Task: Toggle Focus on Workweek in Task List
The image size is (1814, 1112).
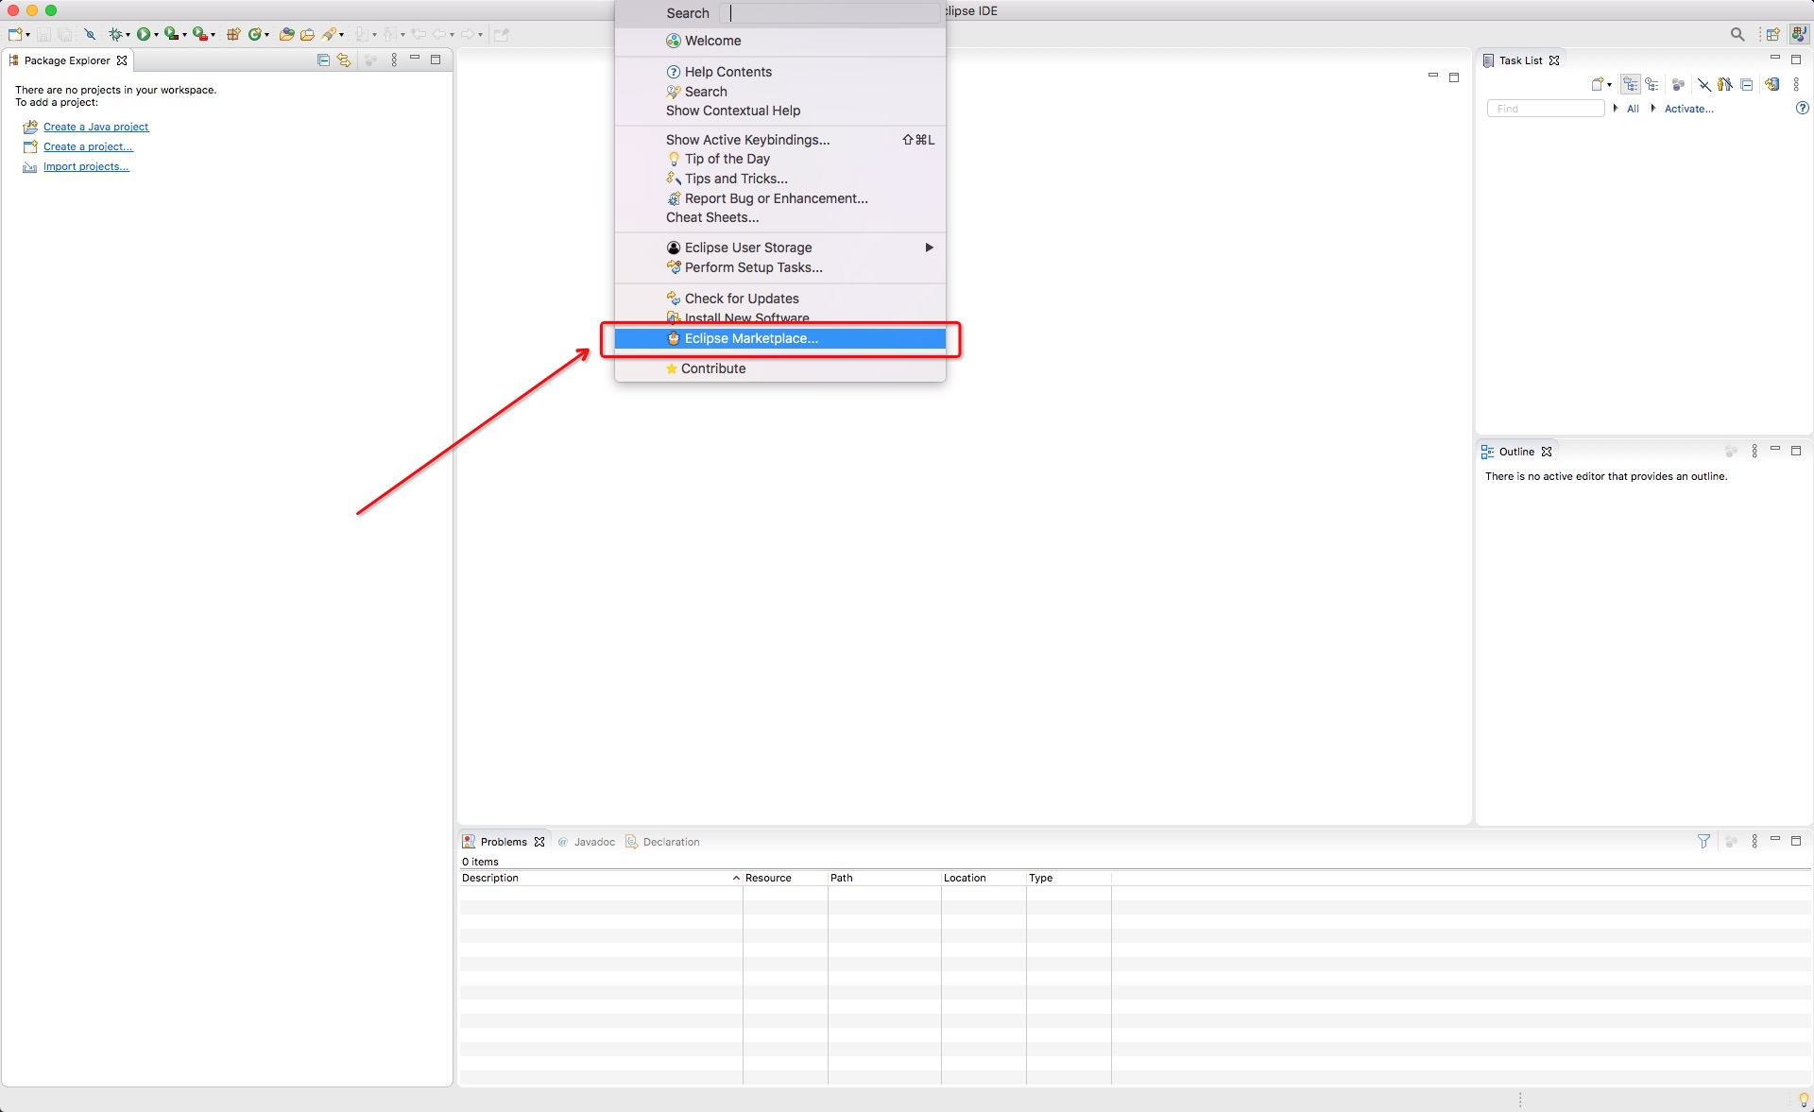Action: [1679, 84]
